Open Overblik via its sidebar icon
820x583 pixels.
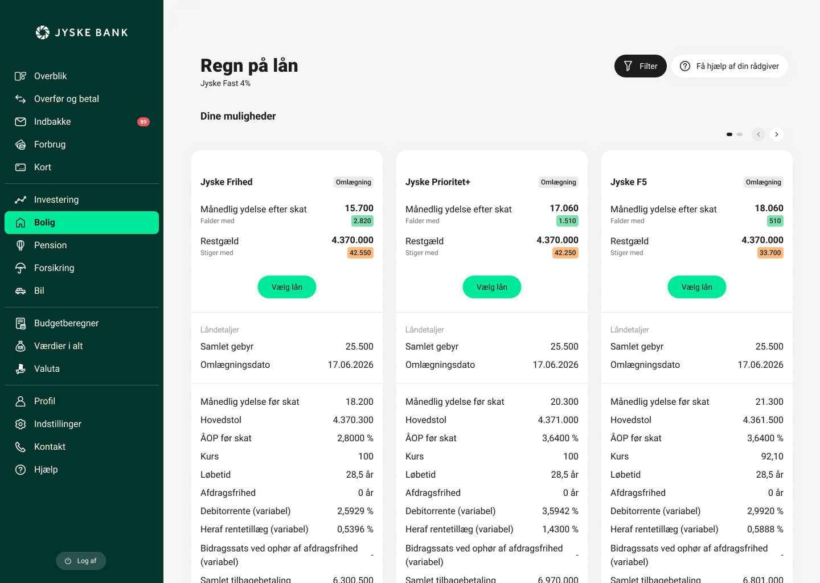[x=20, y=76]
